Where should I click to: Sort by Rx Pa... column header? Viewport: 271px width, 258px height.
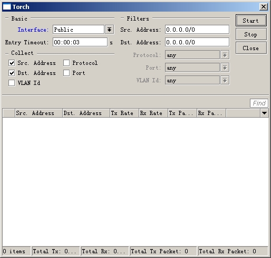click(211, 113)
